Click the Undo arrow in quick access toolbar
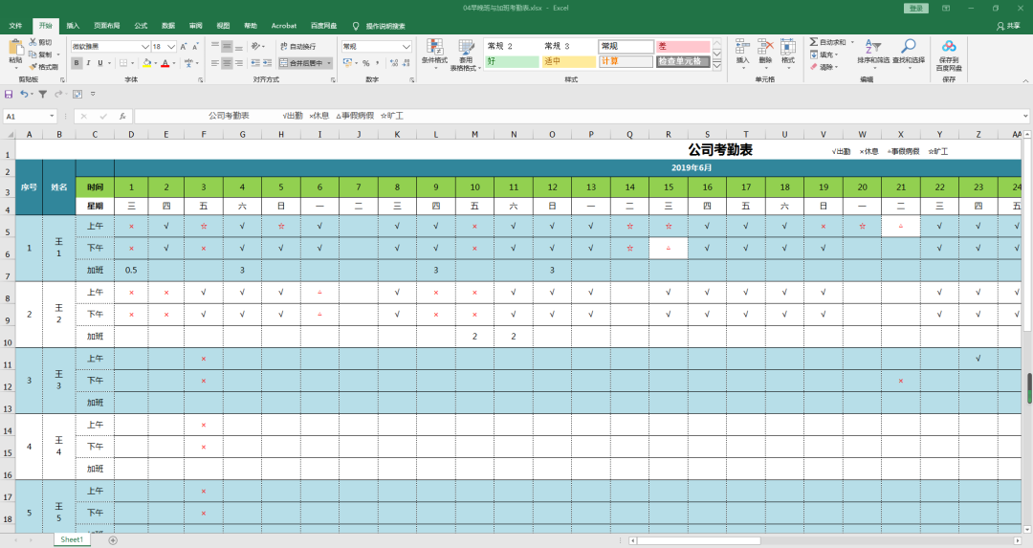The image size is (1033, 548). click(x=24, y=94)
